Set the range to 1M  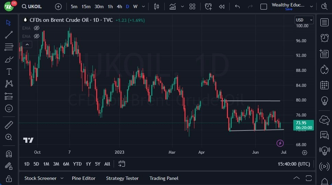point(46,164)
